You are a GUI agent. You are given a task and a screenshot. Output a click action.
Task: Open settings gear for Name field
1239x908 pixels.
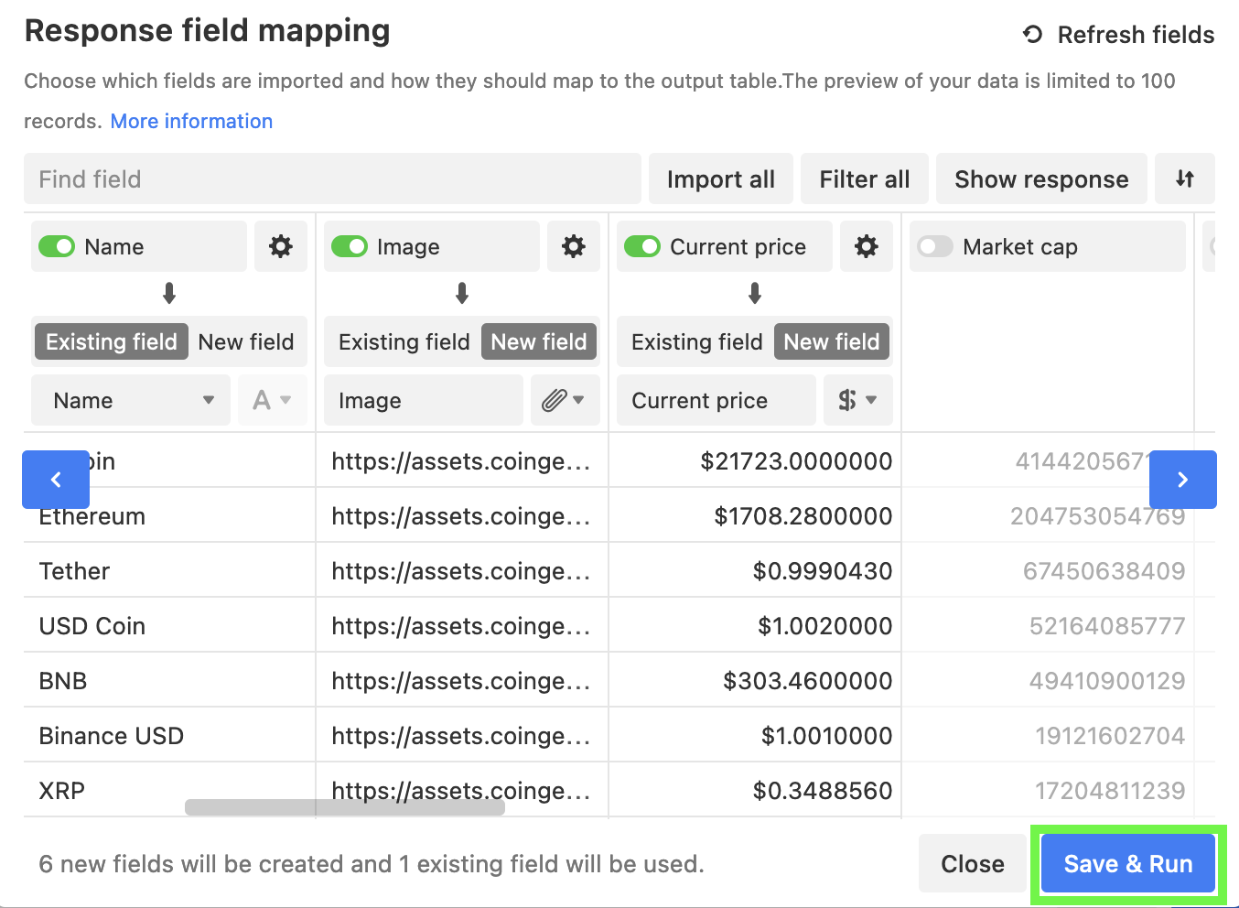(281, 246)
